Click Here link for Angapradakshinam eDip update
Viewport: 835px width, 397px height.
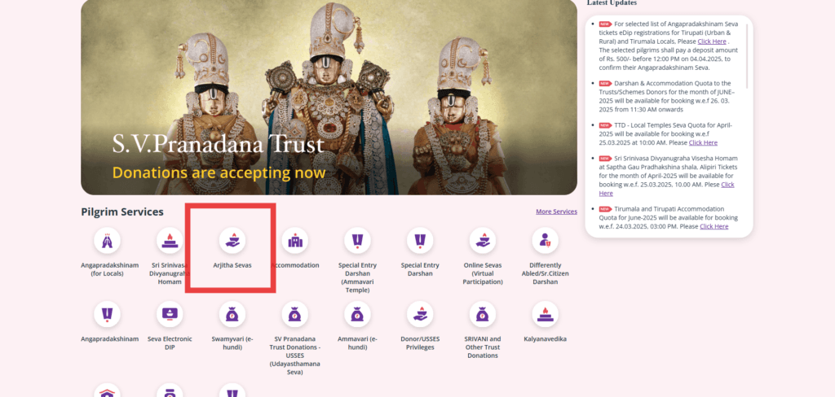point(712,41)
